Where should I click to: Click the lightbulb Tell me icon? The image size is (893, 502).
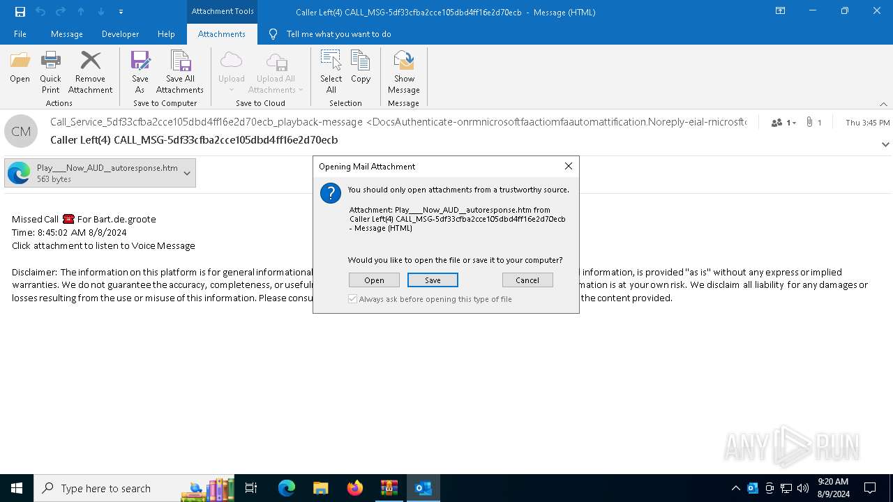pos(273,34)
